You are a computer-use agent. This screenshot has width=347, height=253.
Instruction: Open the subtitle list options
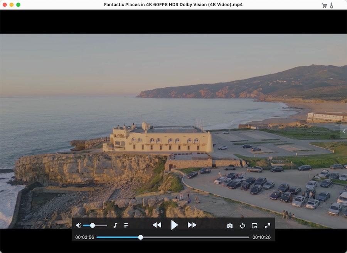(x=126, y=225)
